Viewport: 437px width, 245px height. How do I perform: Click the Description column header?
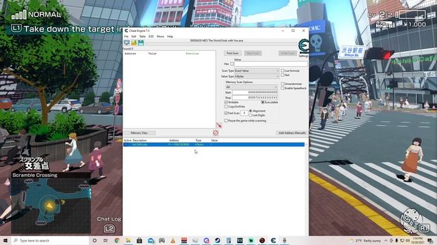pos(139,141)
